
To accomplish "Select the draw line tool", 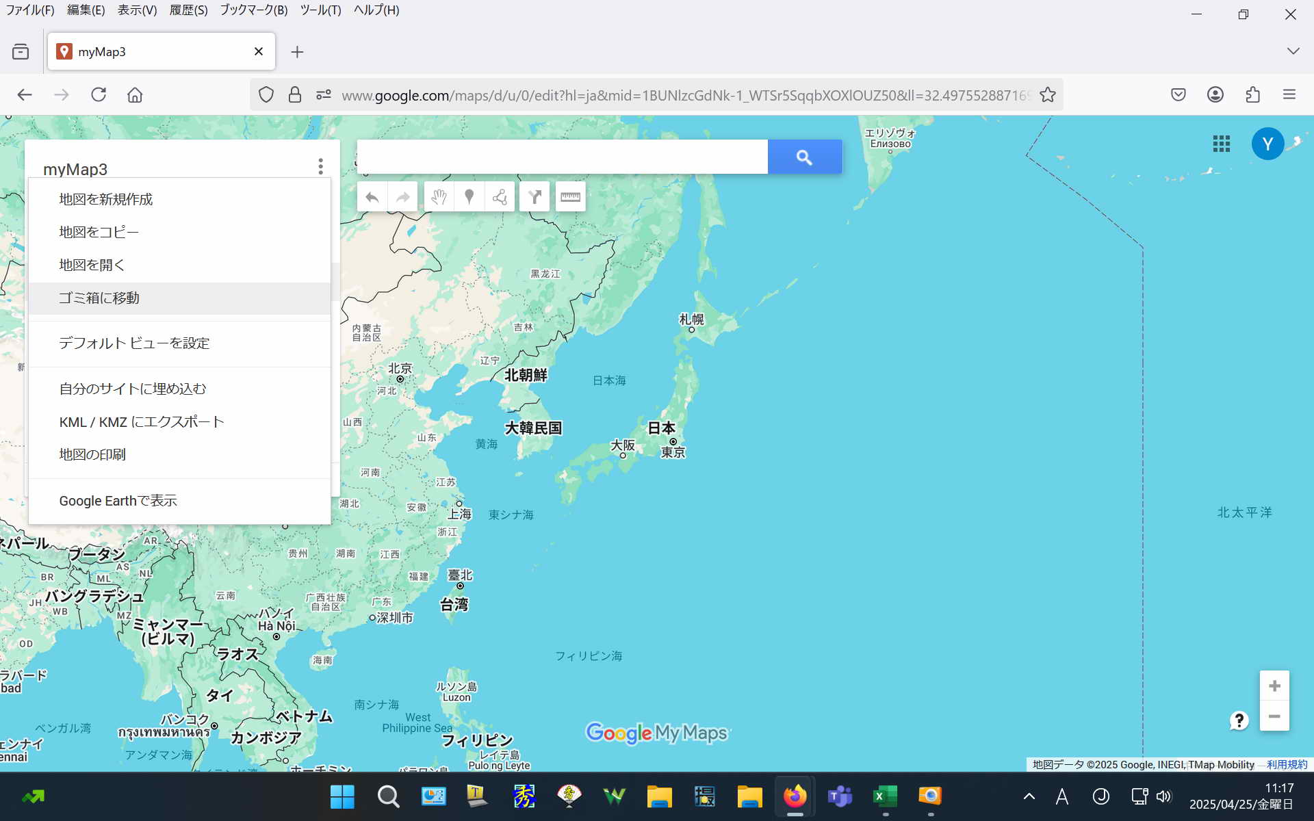I will (500, 198).
